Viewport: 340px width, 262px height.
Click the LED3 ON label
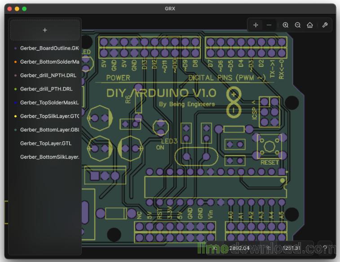167,144
